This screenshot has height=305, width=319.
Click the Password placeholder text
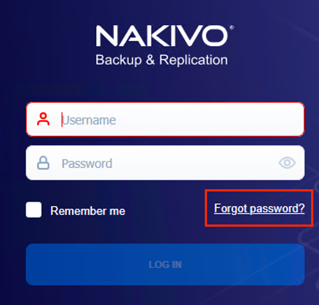[x=87, y=164]
